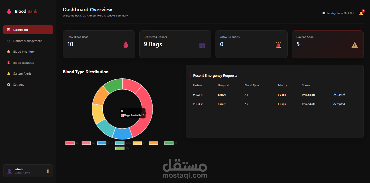Click the Recent Emergency Requests heading
This screenshot has width=370, height=183.
pyautogui.click(x=215, y=76)
